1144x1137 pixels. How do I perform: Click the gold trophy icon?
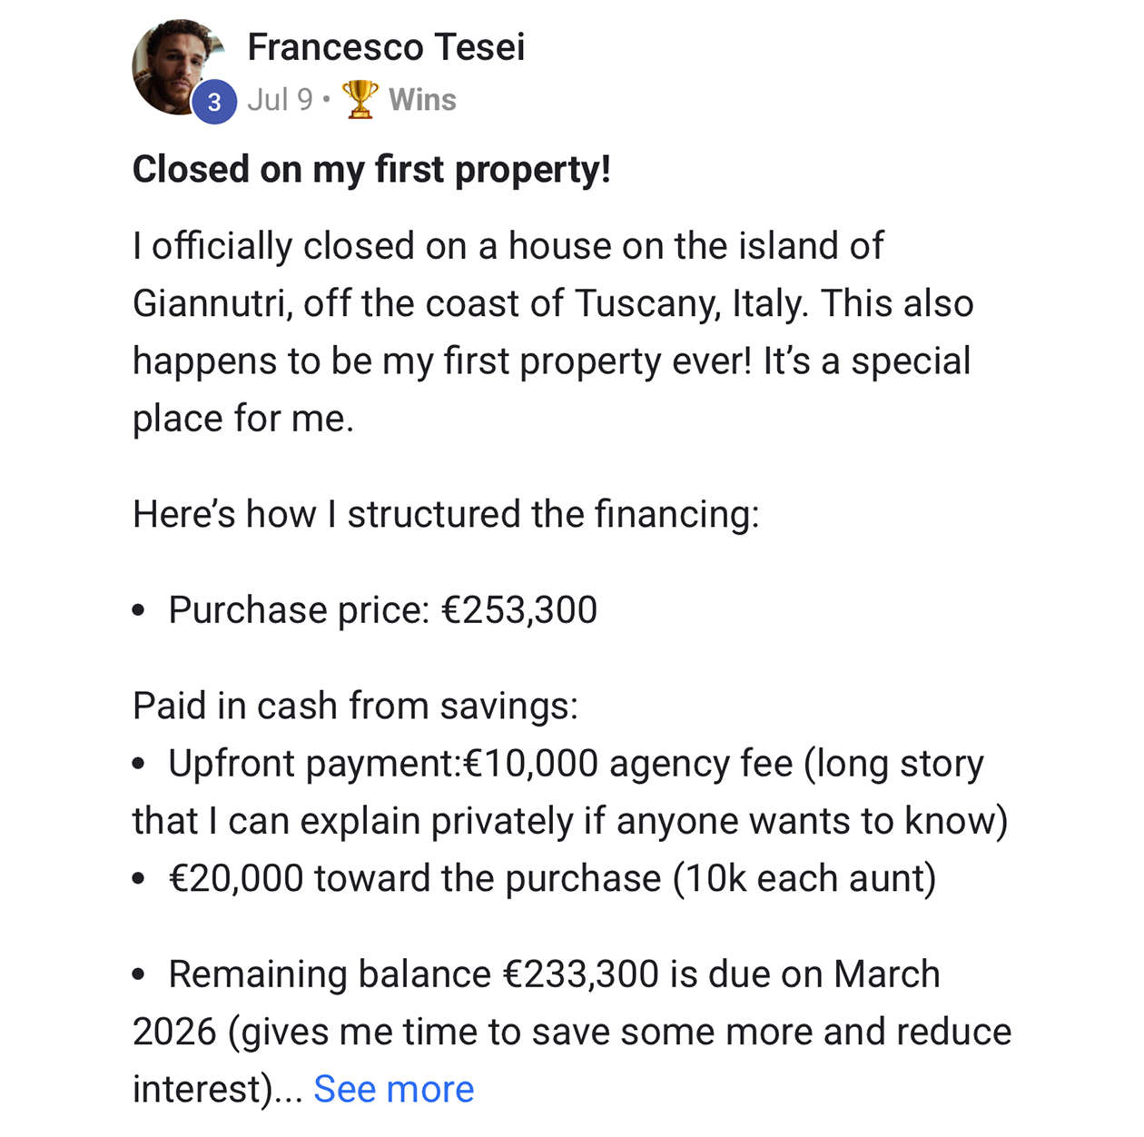pyautogui.click(x=360, y=99)
